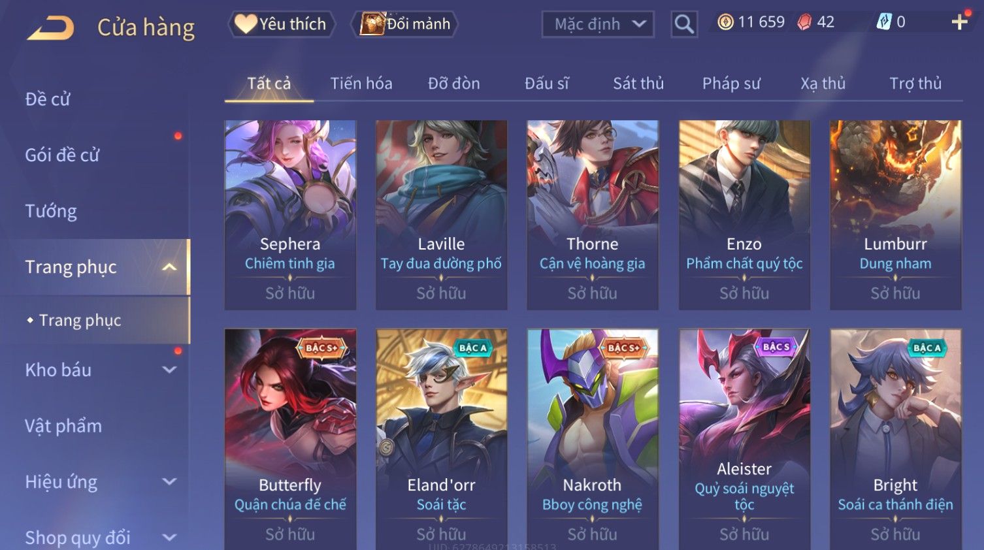984x550 pixels.
Task: Select the Tiến hóa tab
Action: [361, 84]
